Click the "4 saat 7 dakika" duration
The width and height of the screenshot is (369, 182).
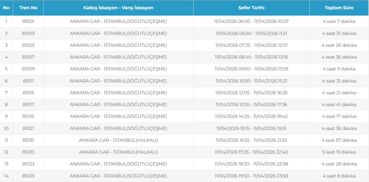pyautogui.click(x=339, y=21)
